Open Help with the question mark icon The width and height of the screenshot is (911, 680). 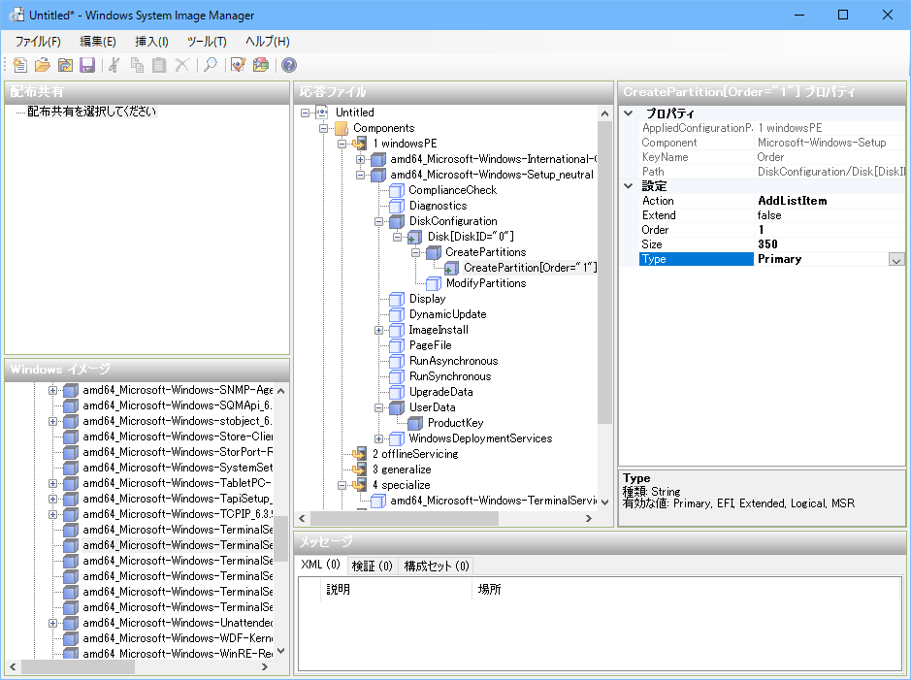(289, 65)
